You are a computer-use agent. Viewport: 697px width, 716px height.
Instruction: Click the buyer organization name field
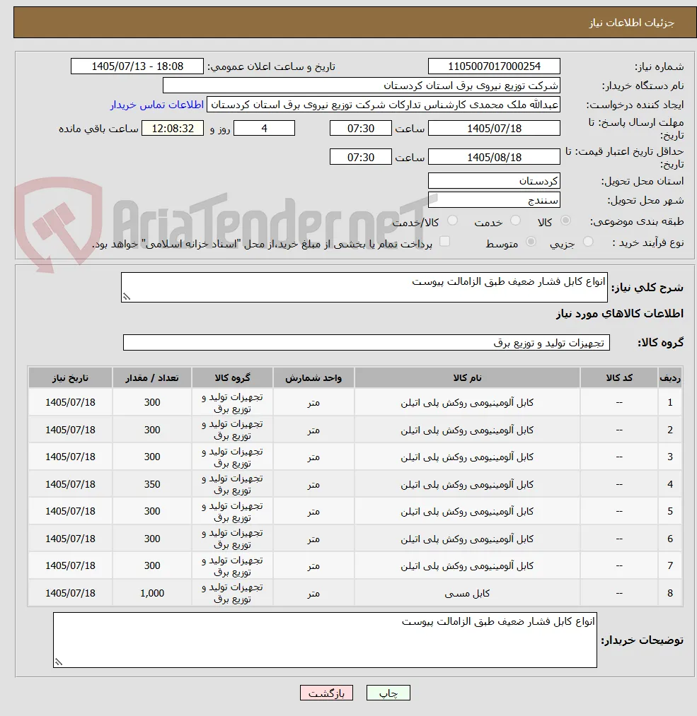[361, 86]
